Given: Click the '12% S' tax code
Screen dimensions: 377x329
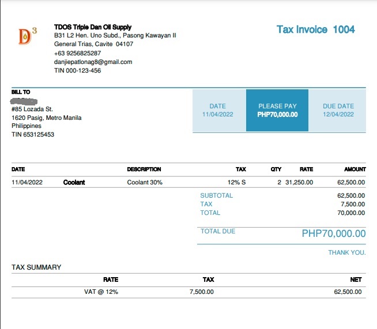Looking at the screenshot, I should [x=236, y=183].
